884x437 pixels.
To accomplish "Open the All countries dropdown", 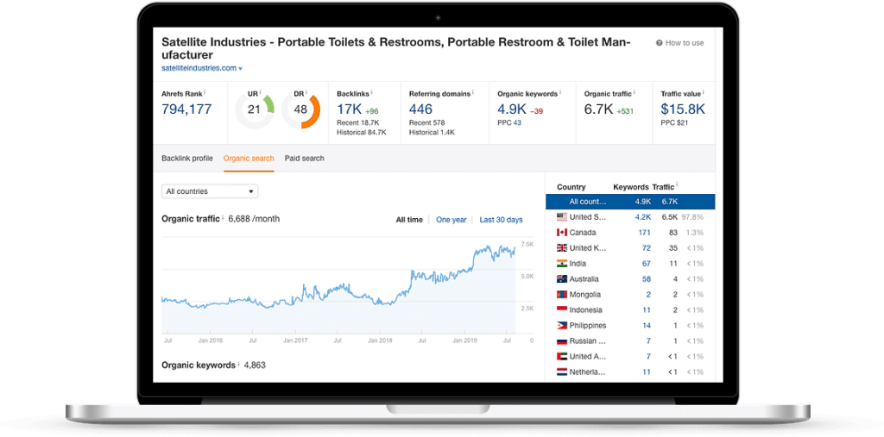I will point(210,191).
